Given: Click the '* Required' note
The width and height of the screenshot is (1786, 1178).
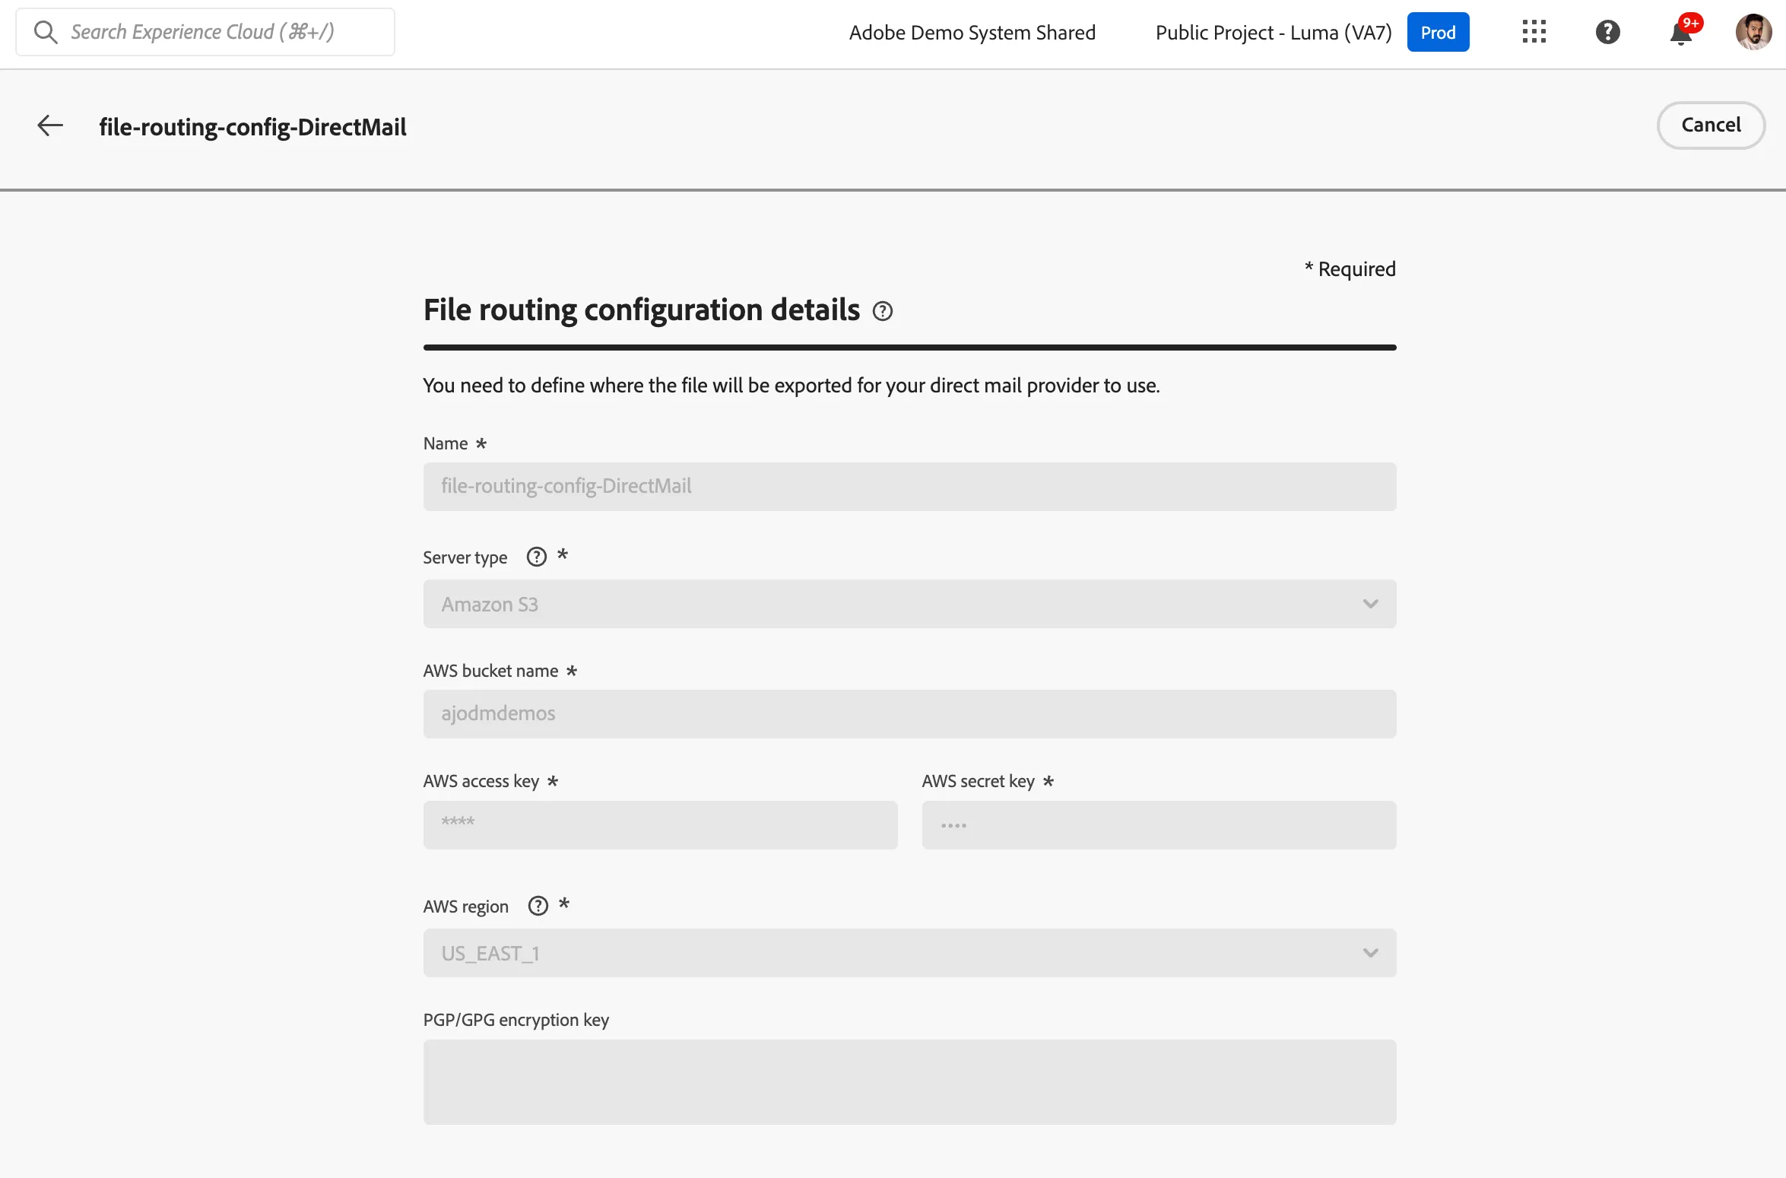Looking at the screenshot, I should pos(1350,268).
